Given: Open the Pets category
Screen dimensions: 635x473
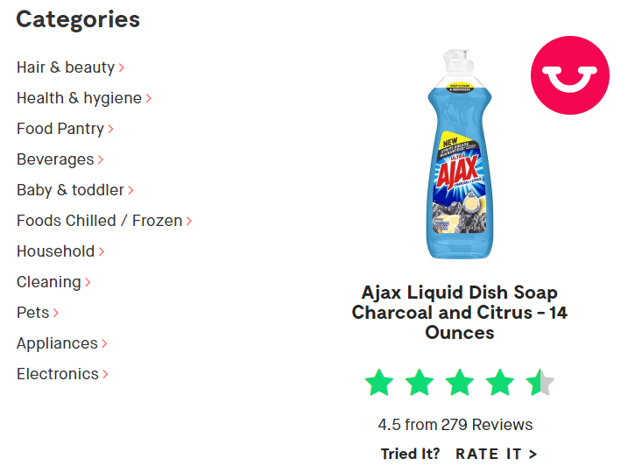Looking at the screenshot, I should pos(32,313).
